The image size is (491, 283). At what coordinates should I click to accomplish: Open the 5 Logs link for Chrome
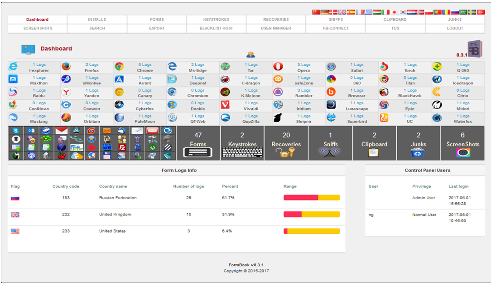tap(145, 65)
